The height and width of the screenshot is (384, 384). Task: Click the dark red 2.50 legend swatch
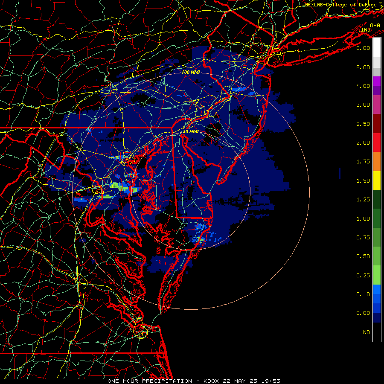click(x=377, y=124)
